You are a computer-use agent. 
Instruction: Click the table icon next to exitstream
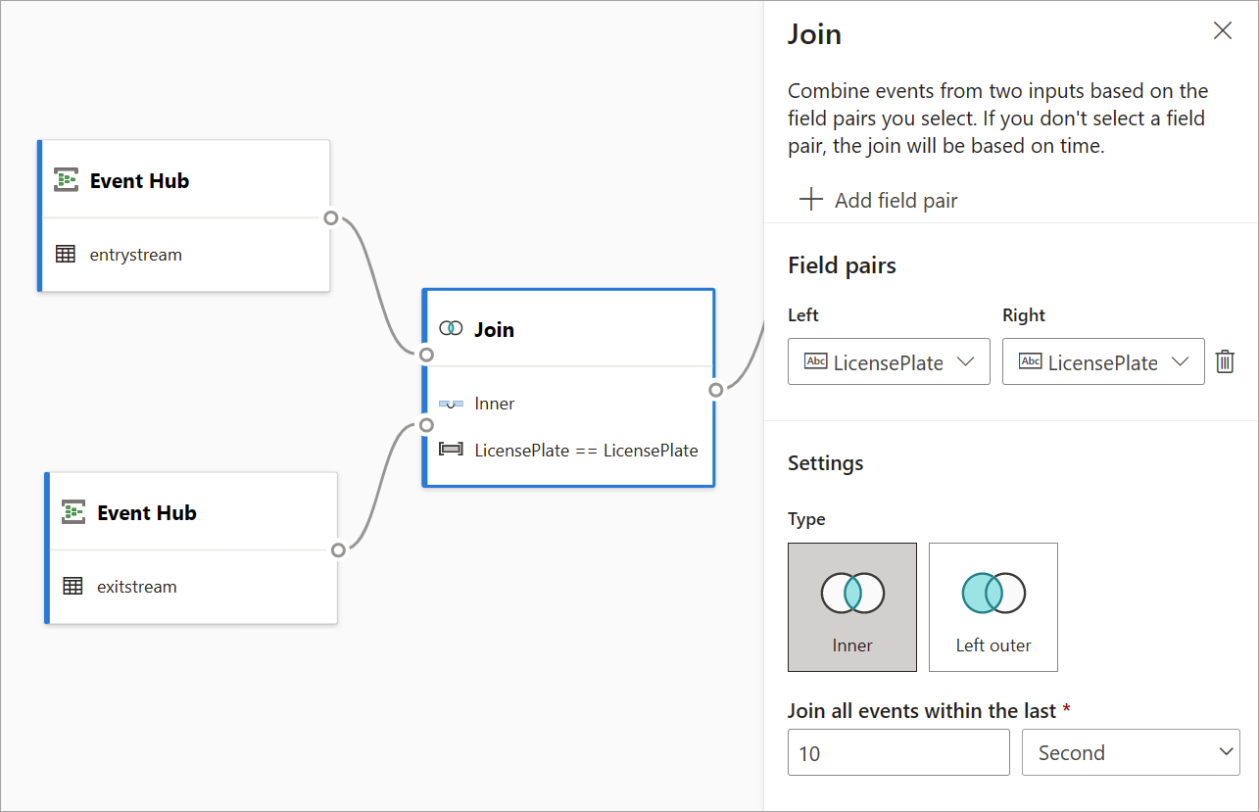(x=73, y=585)
